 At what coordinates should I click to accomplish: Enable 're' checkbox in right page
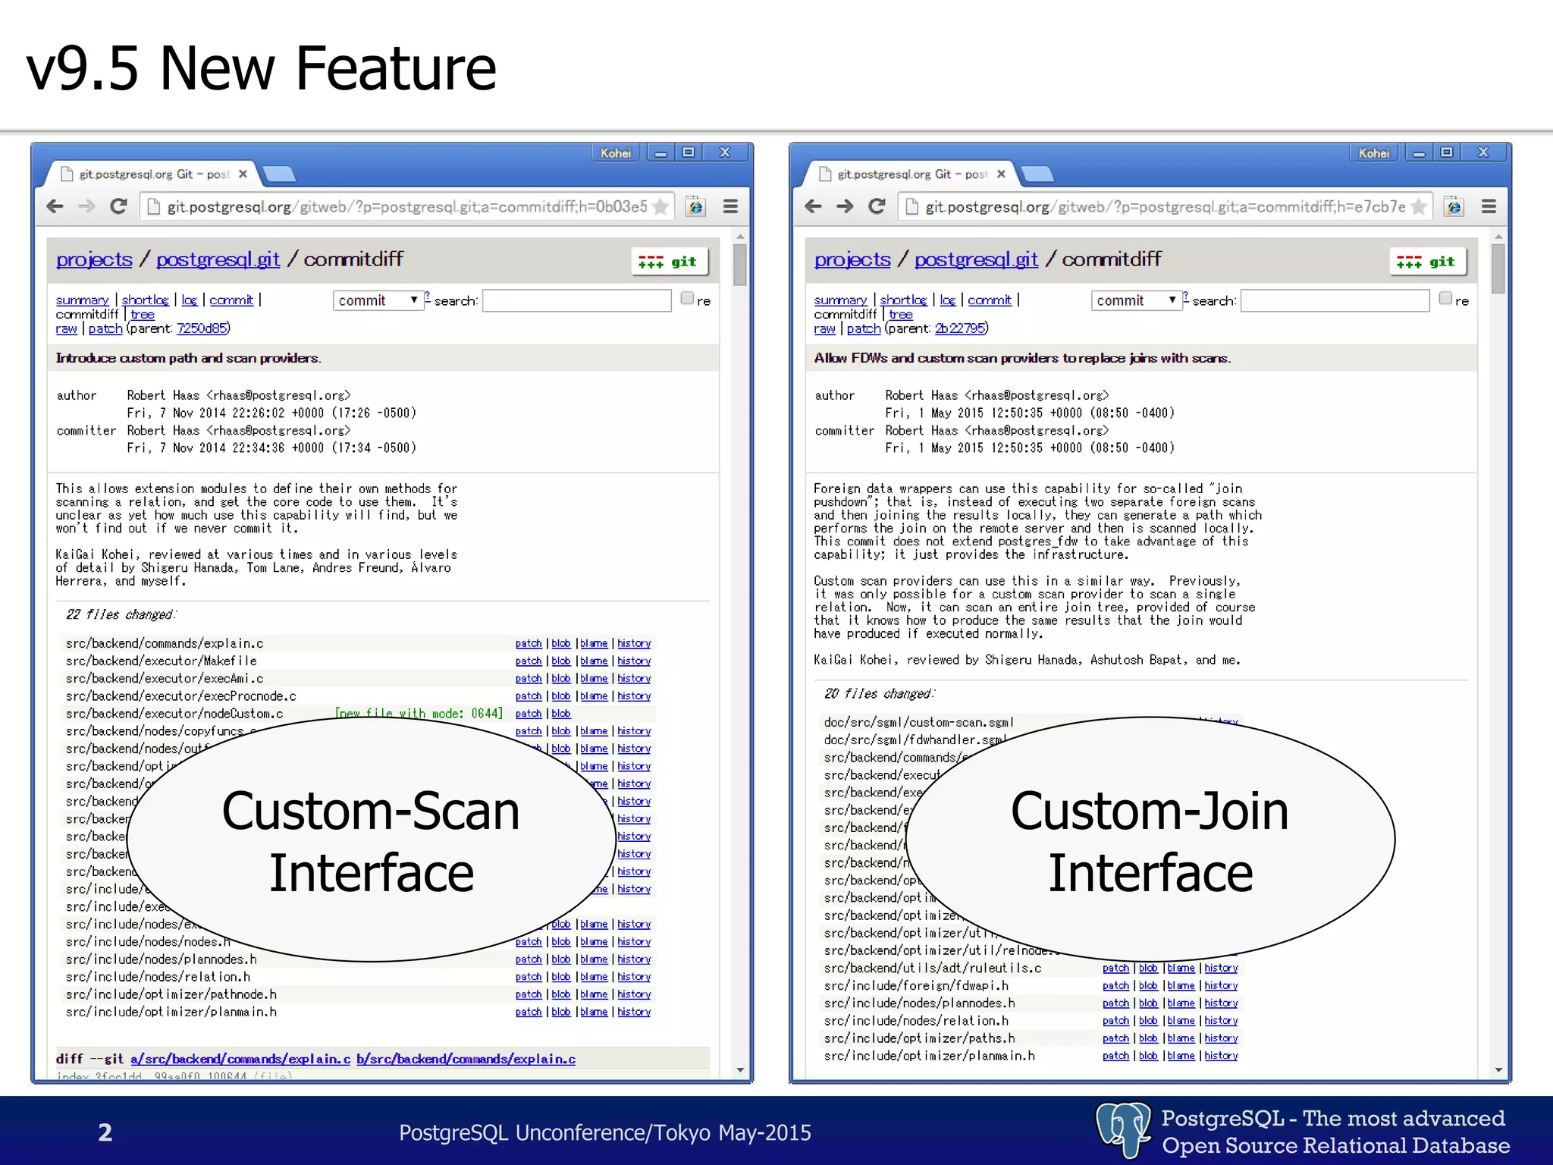(x=1445, y=299)
